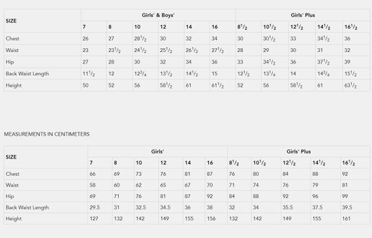The width and height of the screenshot is (372, 238).
Task: Click the 161 height value for Girls' Plus
Action: tap(346, 218)
